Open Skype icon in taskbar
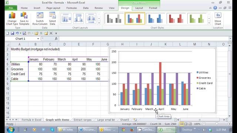 point(52,130)
